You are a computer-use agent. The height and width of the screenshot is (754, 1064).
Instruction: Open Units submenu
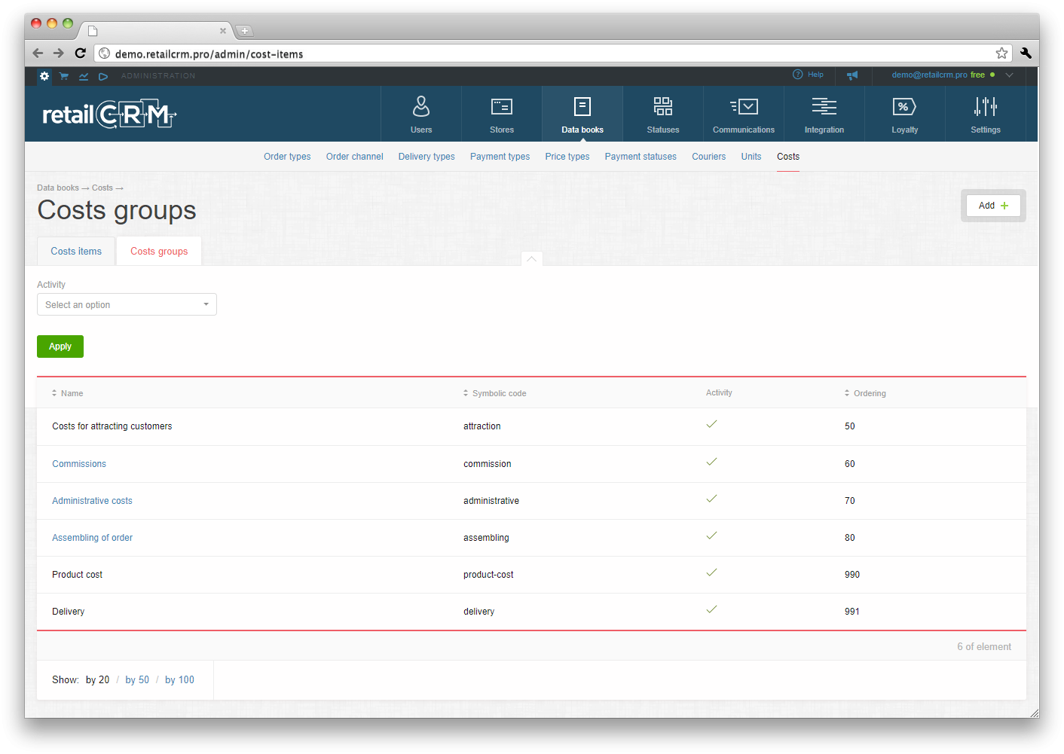point(751,157)
